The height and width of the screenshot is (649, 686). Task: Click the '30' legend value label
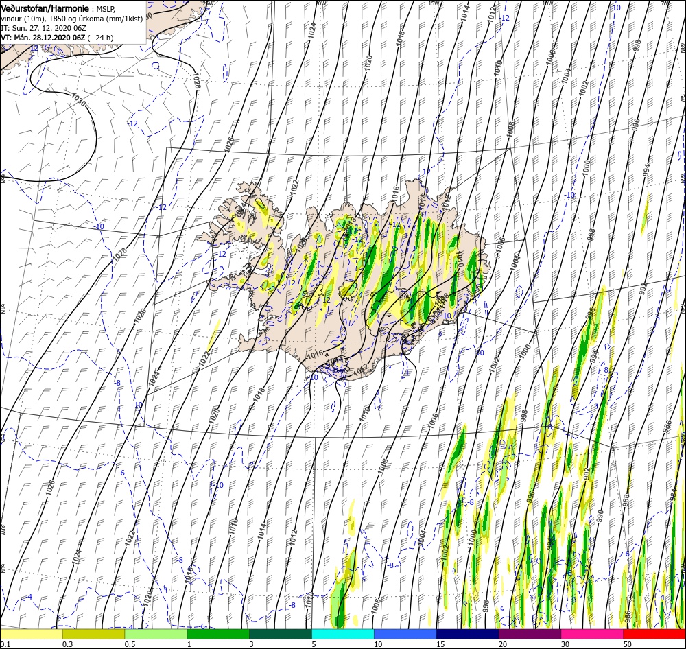(x=565, y=644)
